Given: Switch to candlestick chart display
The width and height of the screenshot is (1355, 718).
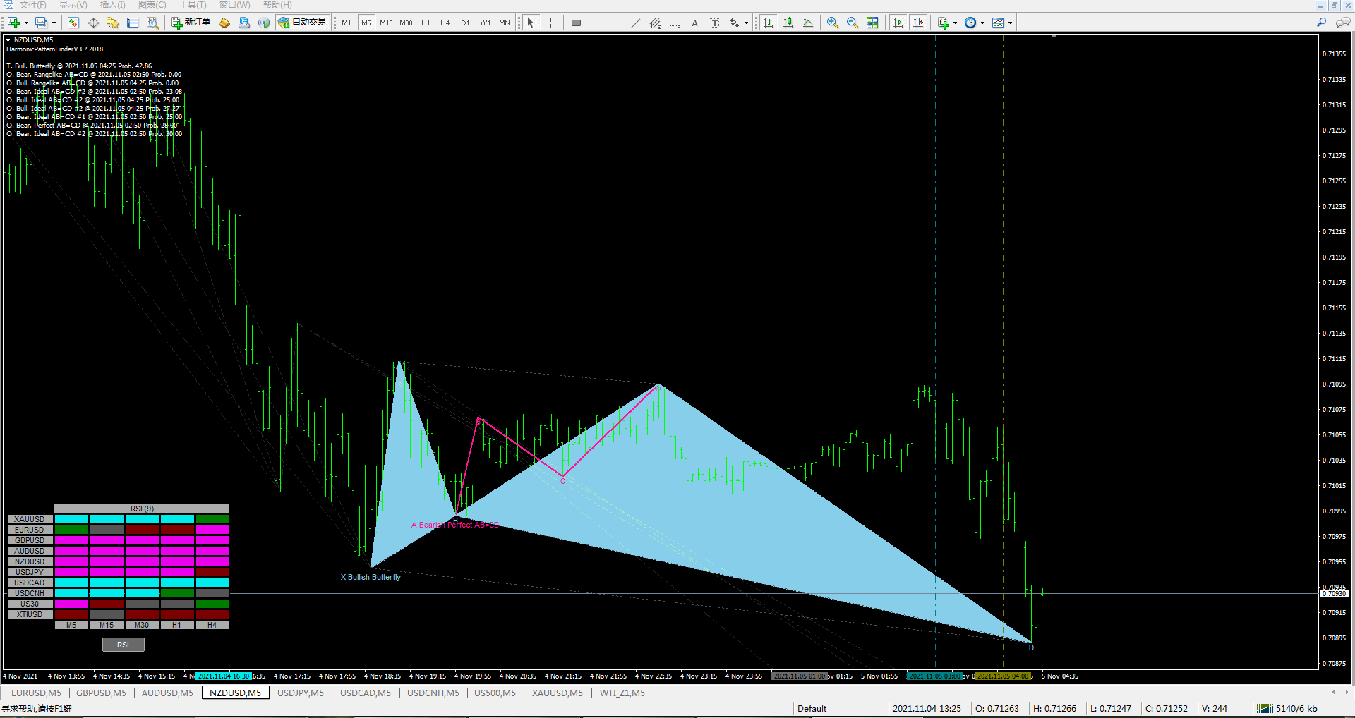Looking at the screenshot, I should pyautogui.click(x=788, y=23).
